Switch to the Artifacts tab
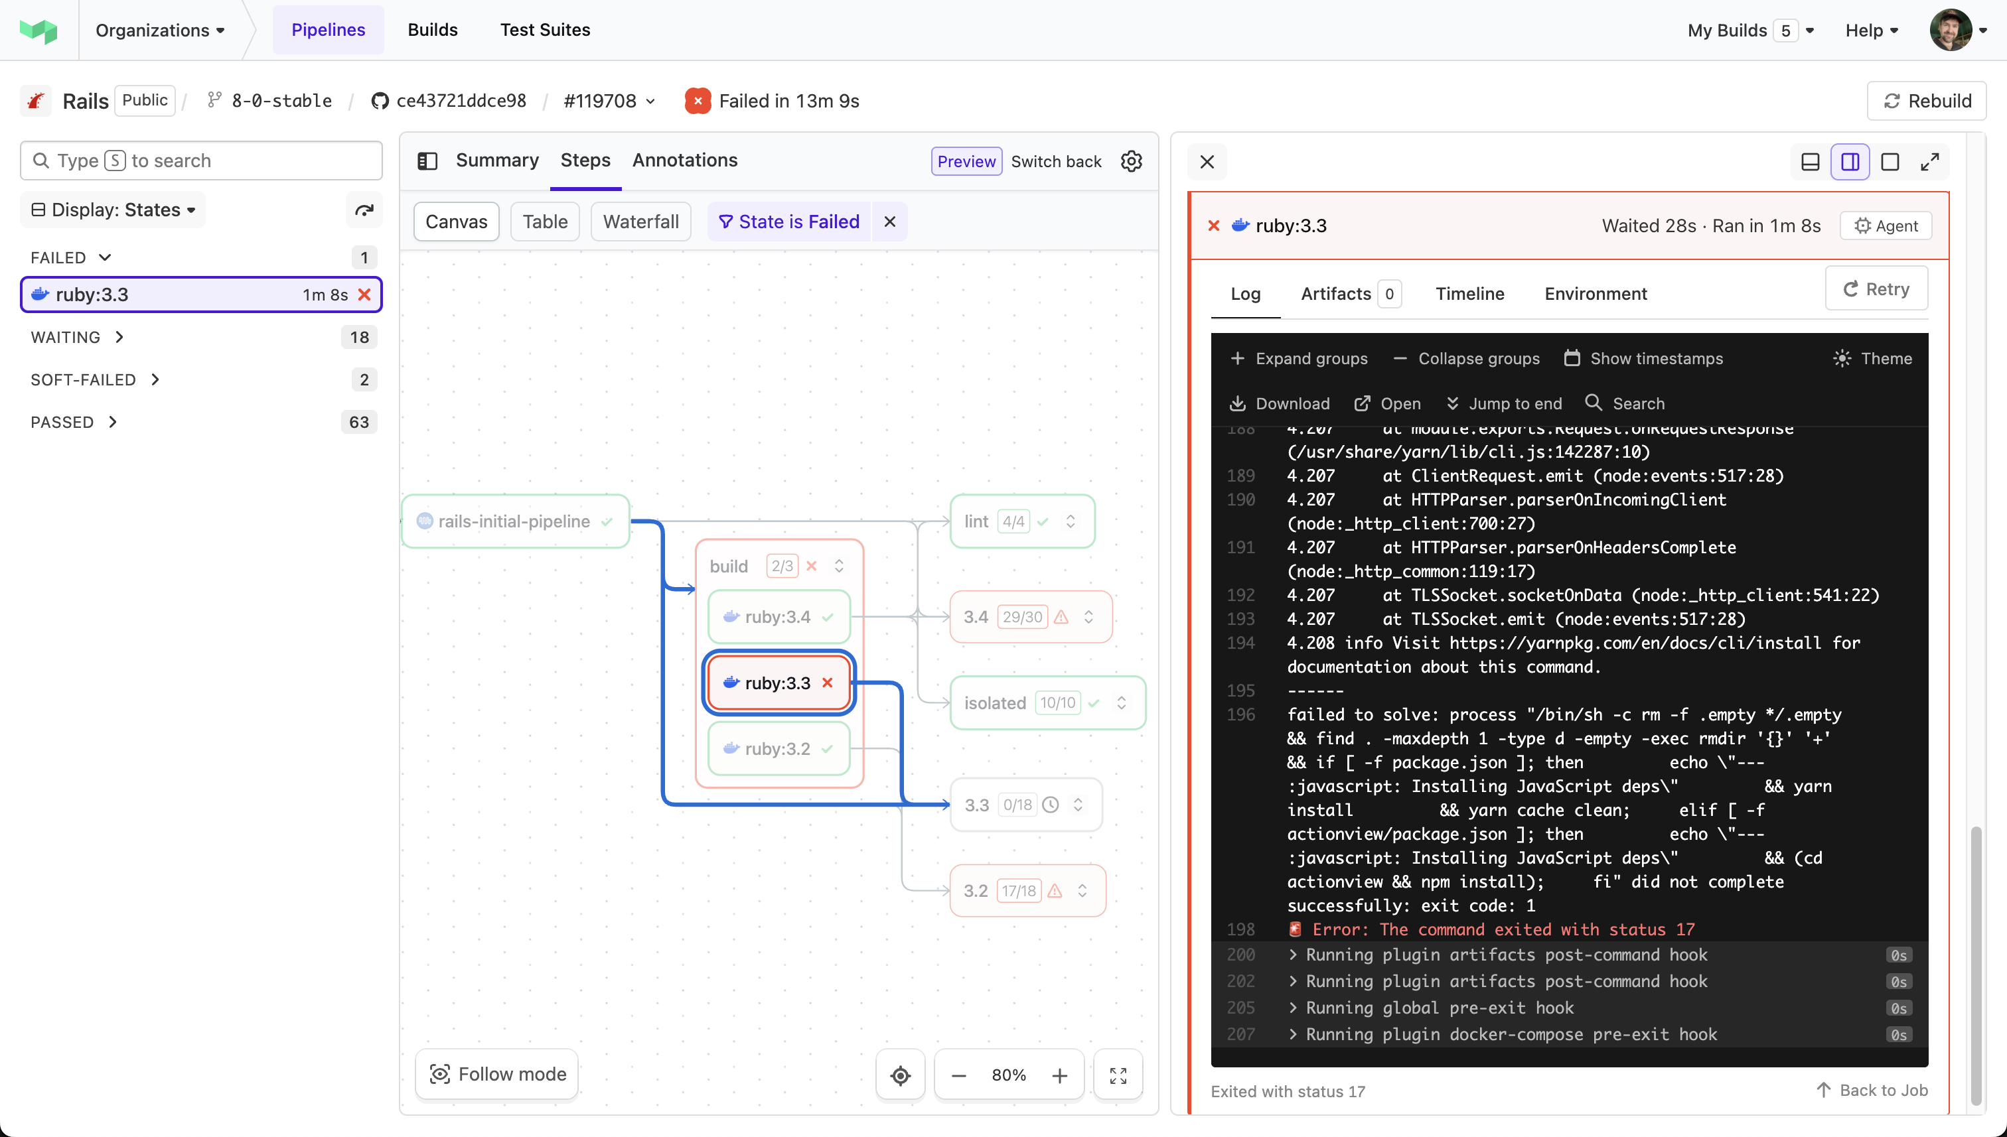Viewport: 2007px width, 1137px height. pyautogui.click(x=1338, y=294)
